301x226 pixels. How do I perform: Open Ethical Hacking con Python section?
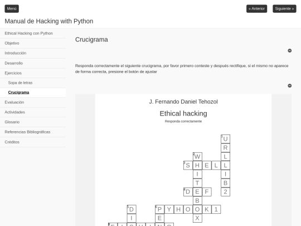(28, 33)
